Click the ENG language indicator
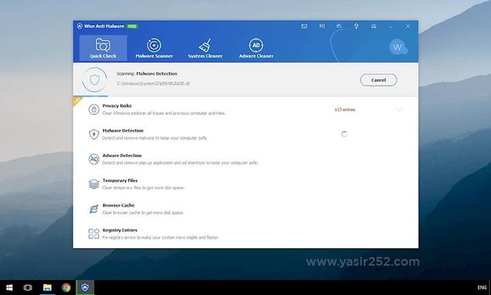 482,288
